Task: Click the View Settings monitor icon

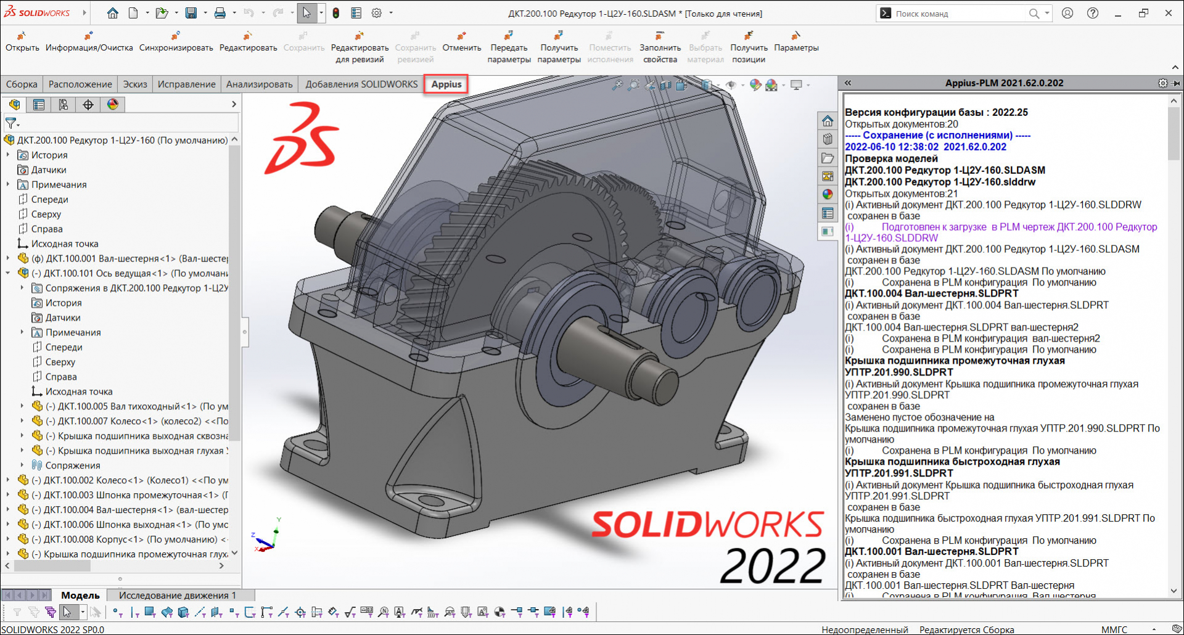Action: coord(796,85)
